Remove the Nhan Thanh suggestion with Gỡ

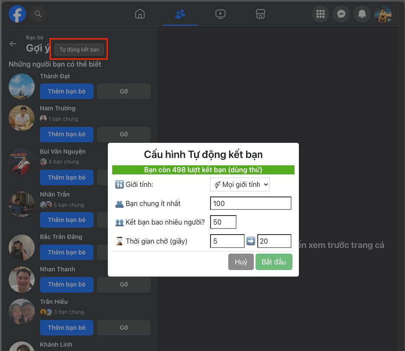[x=124, y=285]
